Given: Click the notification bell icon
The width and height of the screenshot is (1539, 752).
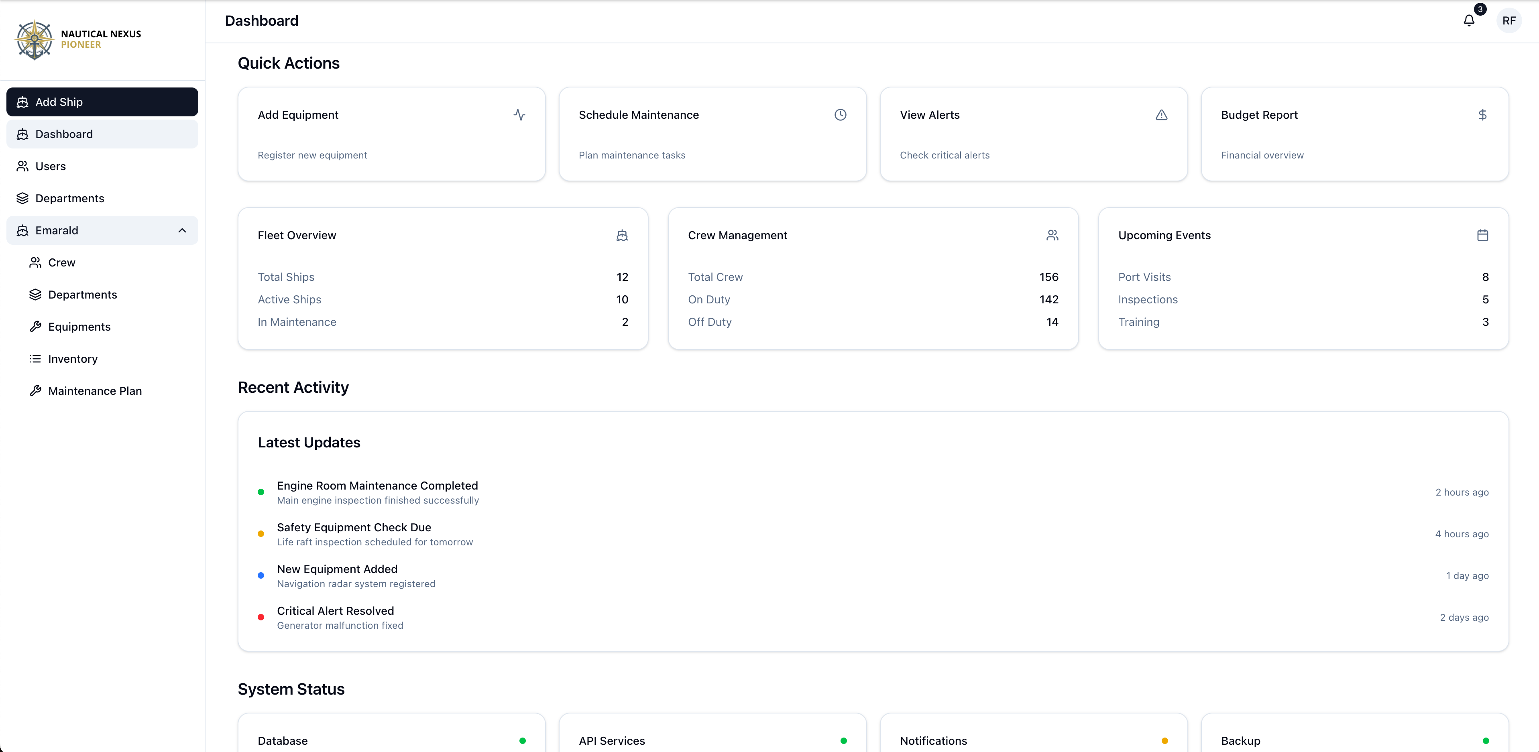Looking at the screenshot, I should click(1468, 21).
